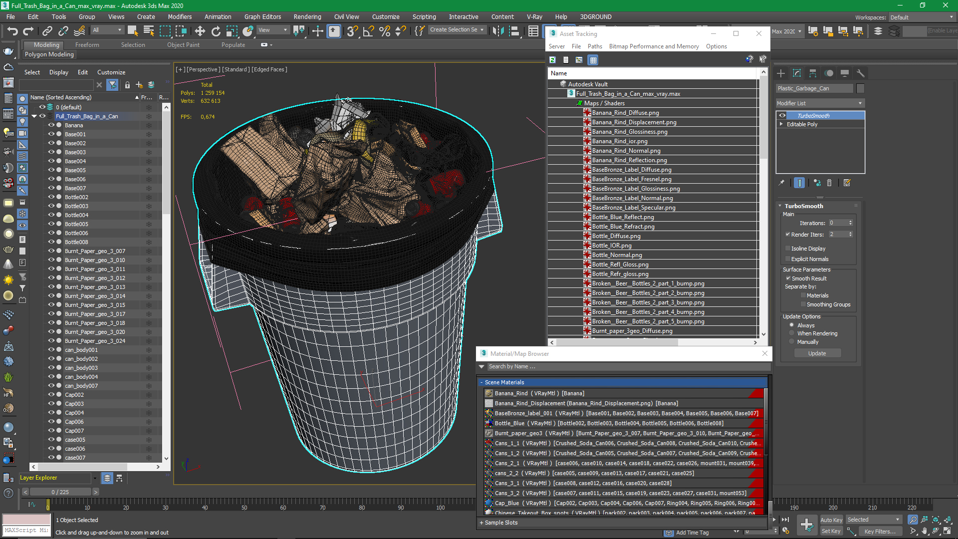The width and height of the screenshot is (958, 539).
Task: Collapse the Full_Trash_Bag_in_a_Can layer
Action: point(34,116)
